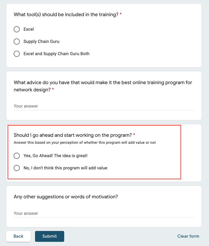
Task: Click the red asterisk after 'working on the program?'
Action: click(x=134, y=135)
